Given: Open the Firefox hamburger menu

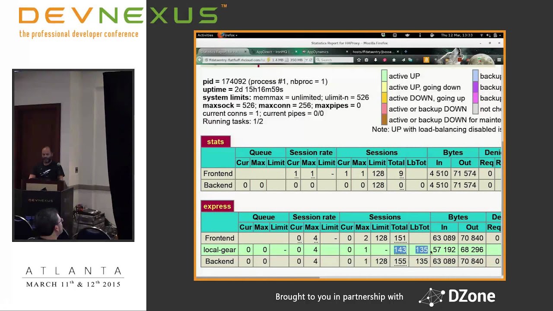Looking at the screenshot, I should [499, 60].
